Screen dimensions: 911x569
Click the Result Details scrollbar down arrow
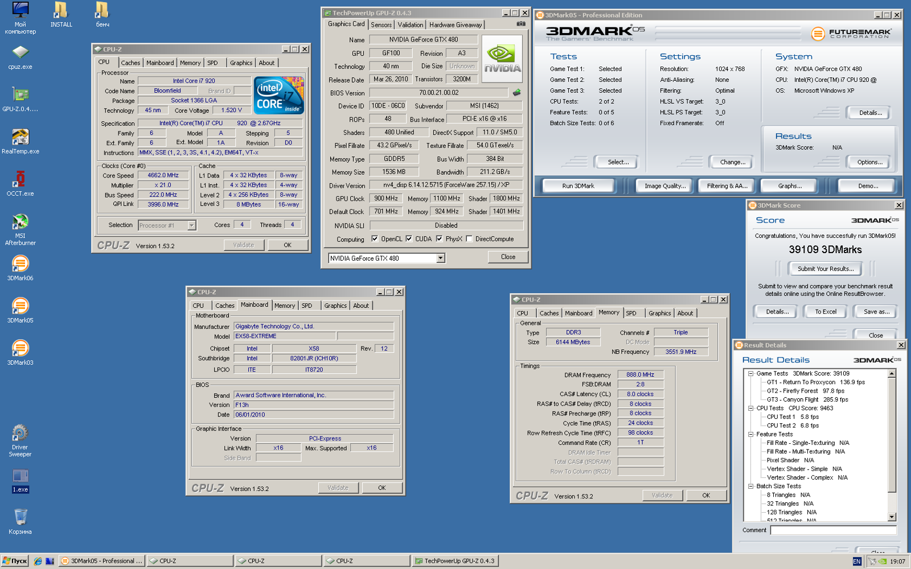pos(892,517)
